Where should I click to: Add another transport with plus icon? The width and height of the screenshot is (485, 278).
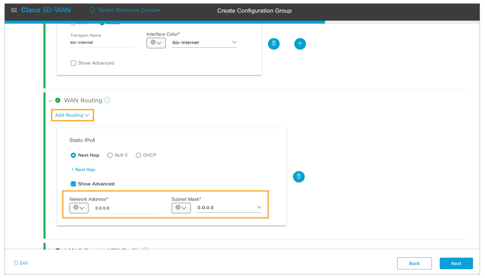coord(300,44)
